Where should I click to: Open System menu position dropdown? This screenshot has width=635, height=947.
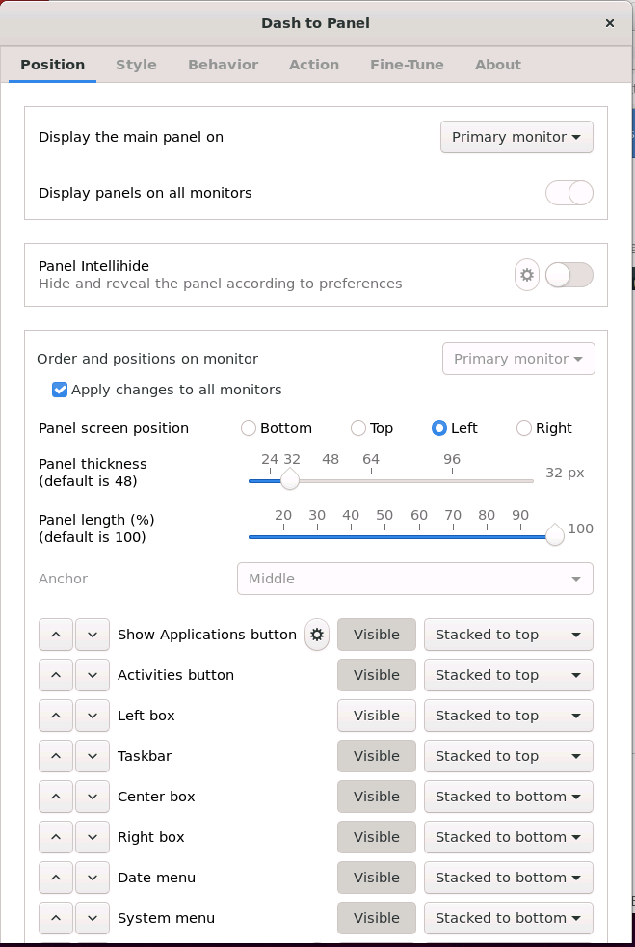[509, 918]
